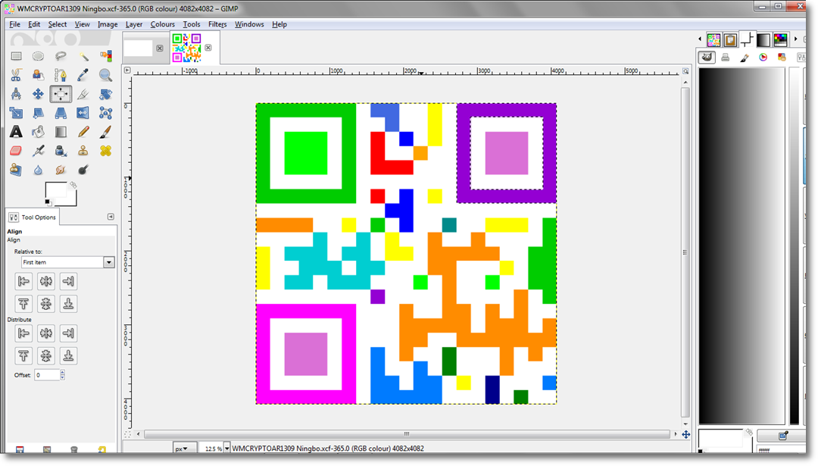Align target to vertical middle
The width and height of the screenshot is (818, 466).
[x=46, y=304]
